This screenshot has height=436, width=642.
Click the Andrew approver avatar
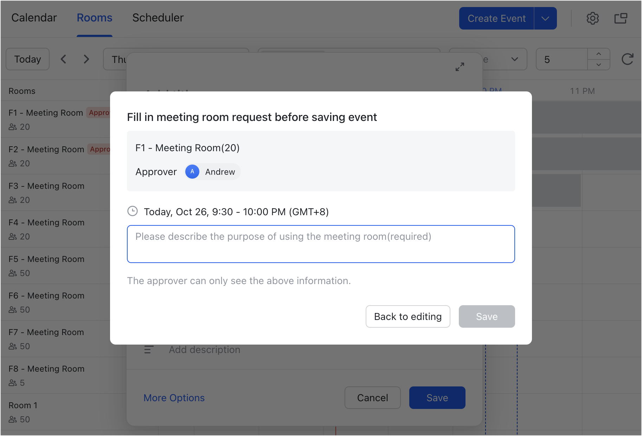point(192,172)
